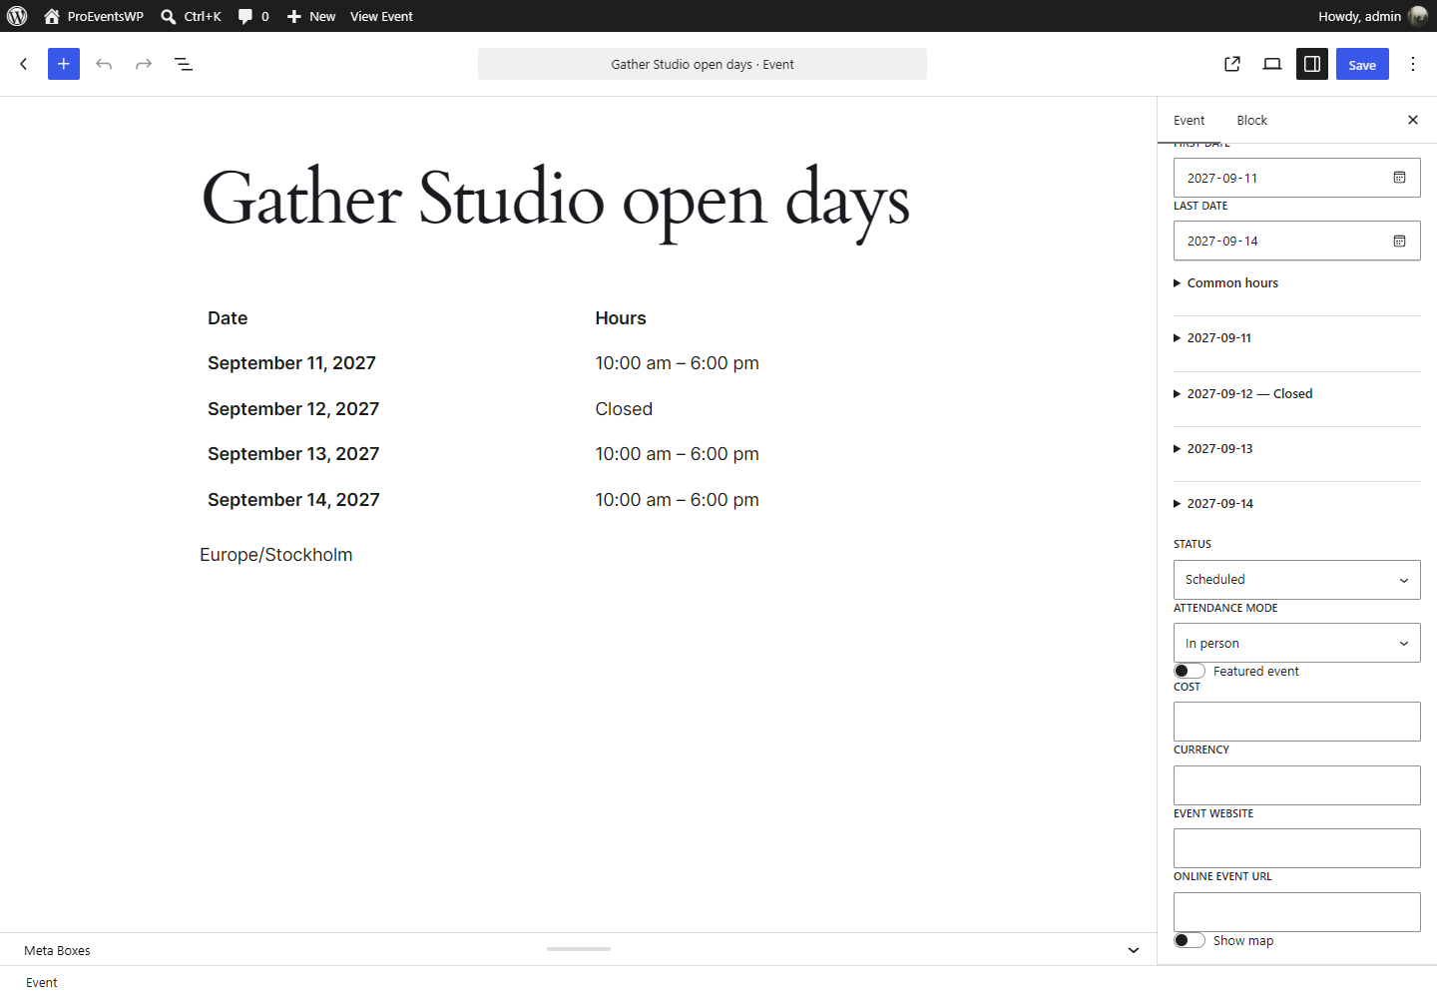Open the Status dropdown set to Scheduled

[x=1297, y=580]
